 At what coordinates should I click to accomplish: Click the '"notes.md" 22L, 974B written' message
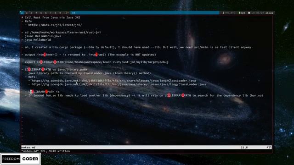(x=45, y=151)
